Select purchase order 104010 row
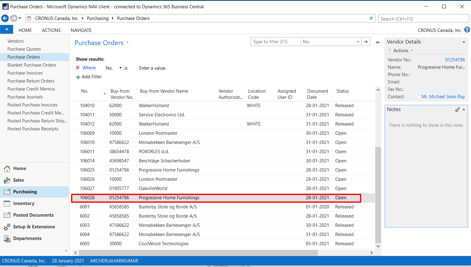This screenshot has width=471, height=267. click(x=224, y=106)
